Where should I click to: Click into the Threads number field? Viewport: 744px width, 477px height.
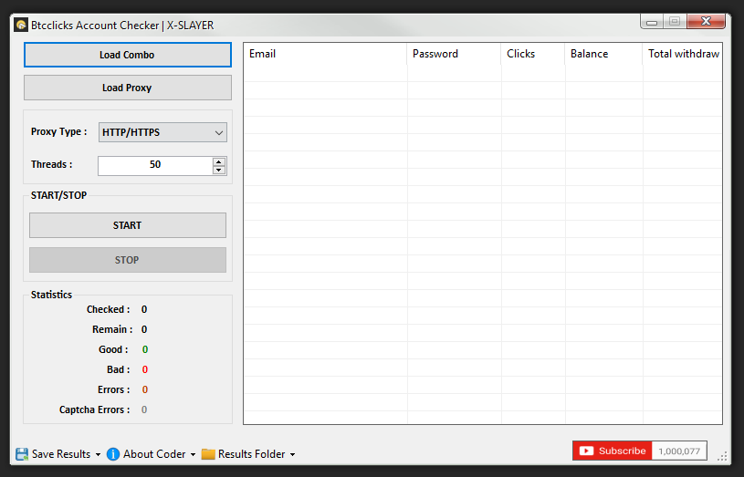pos(155,165)
